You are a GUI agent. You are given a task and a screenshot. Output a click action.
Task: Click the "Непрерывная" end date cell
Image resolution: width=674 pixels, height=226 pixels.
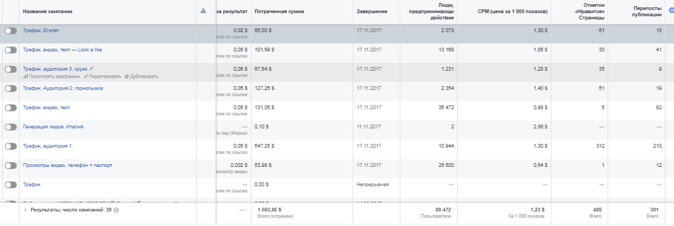372,184
